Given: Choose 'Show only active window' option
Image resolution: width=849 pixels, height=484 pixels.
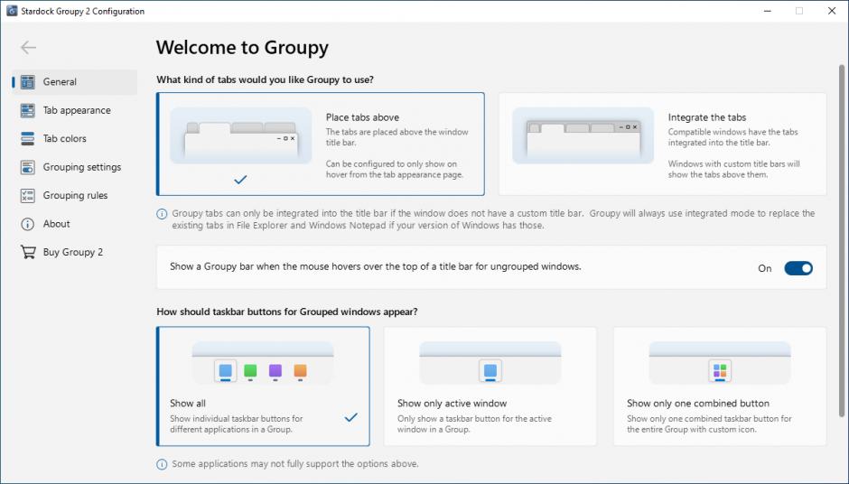Looking at the screenshot, I should click(490, 386).
